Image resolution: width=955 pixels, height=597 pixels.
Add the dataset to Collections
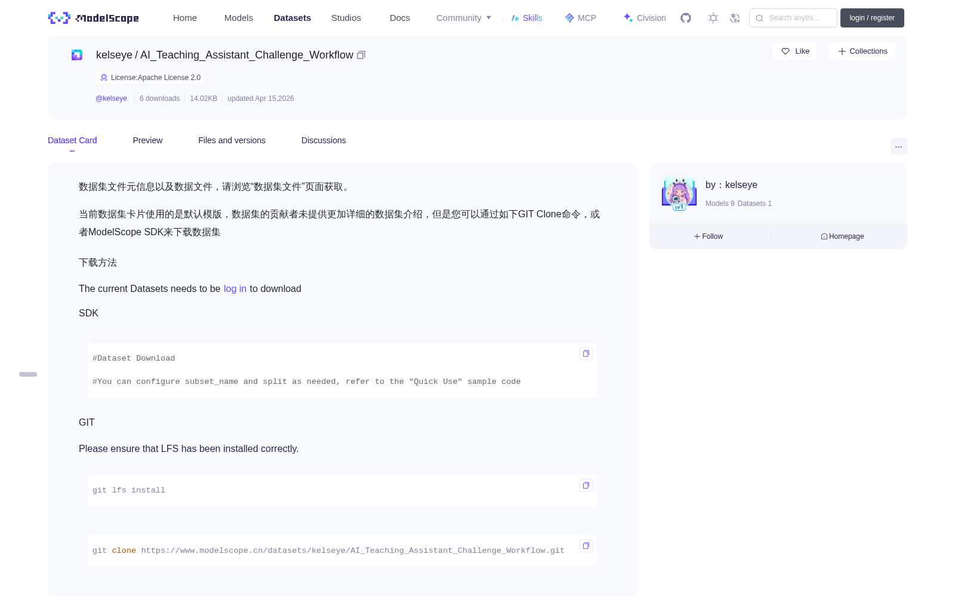click(862, 51)
